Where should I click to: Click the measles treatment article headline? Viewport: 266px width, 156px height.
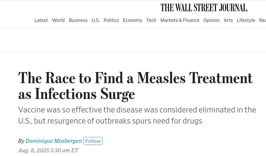click(x=135, y=86)
